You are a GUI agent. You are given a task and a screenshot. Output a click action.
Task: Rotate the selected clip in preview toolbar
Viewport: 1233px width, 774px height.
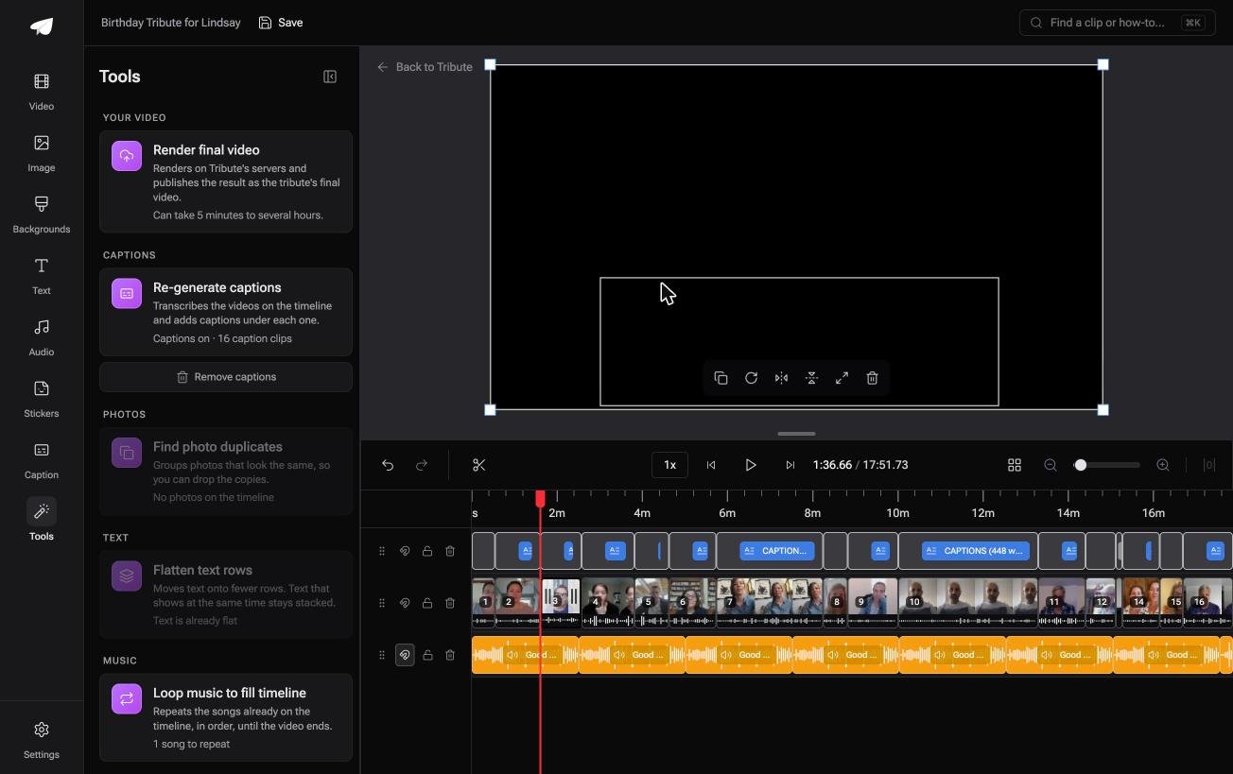click(751, 378)
